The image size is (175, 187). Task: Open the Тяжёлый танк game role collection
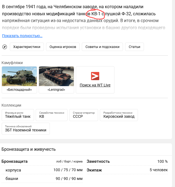point(18,115)
